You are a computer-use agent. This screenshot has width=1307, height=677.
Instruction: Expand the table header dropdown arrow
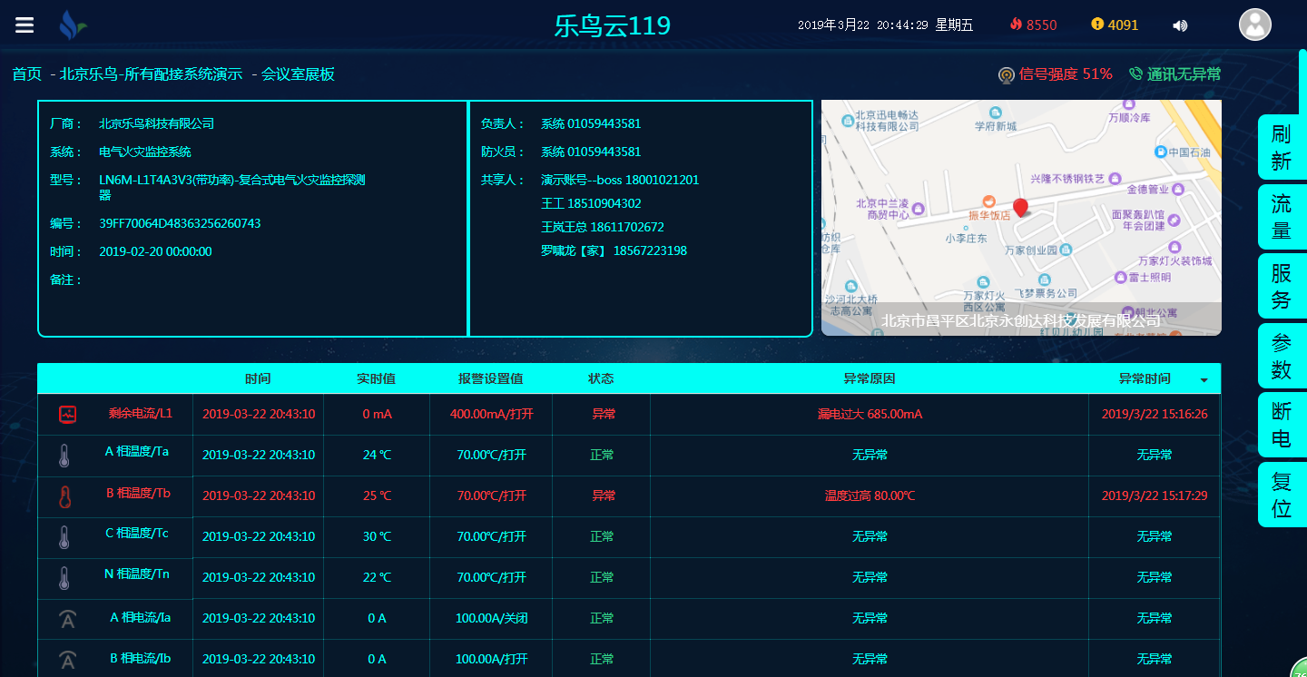click(1204, 380)
